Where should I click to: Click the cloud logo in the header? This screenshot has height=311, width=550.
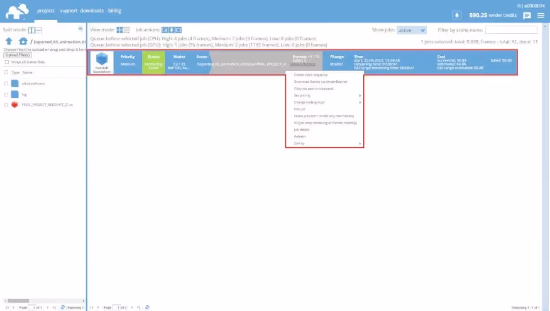click(x=17, y=11)
